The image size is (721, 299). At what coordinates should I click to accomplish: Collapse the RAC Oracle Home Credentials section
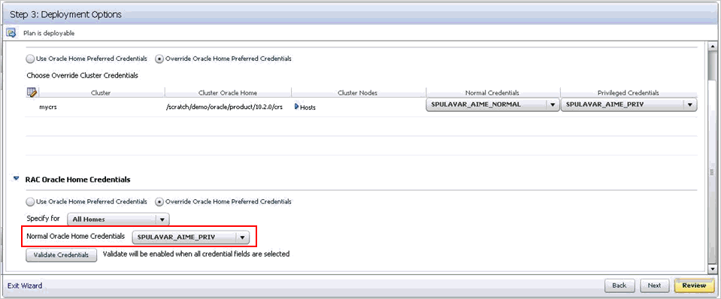coord(17,179)
